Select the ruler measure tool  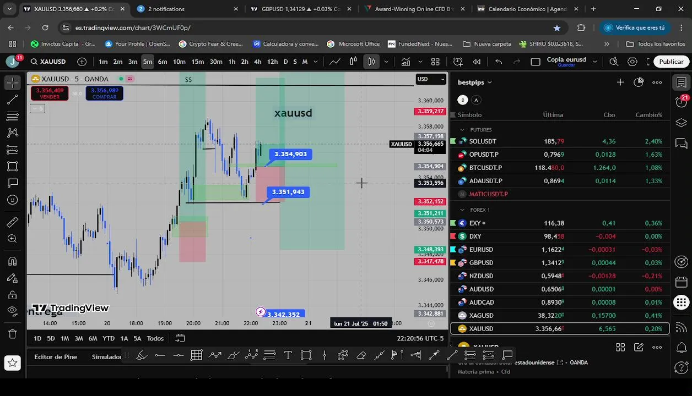pyautogui.click(x=12, y=222)
